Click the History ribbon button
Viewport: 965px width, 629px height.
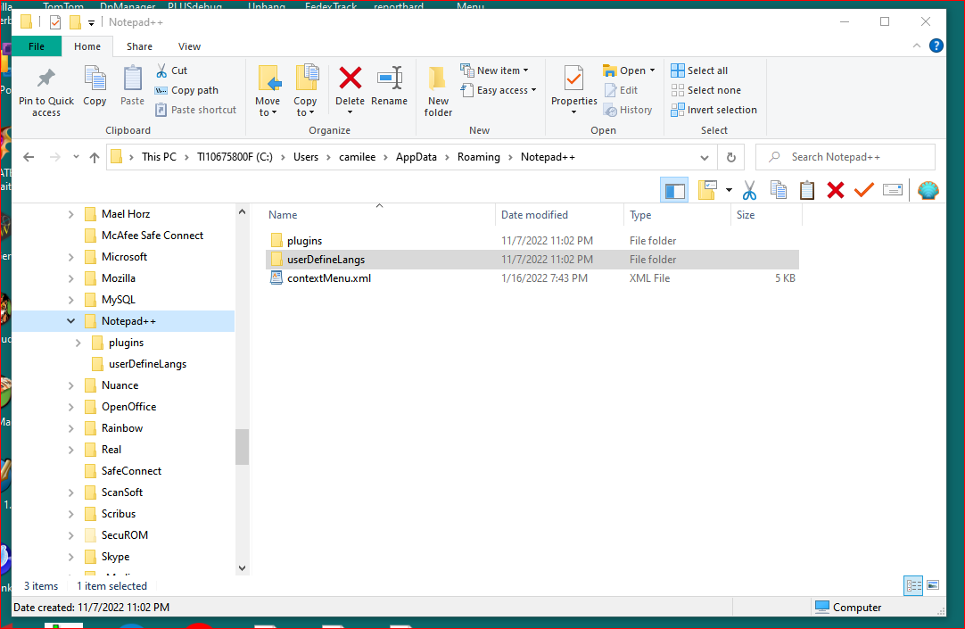[628, 110]
